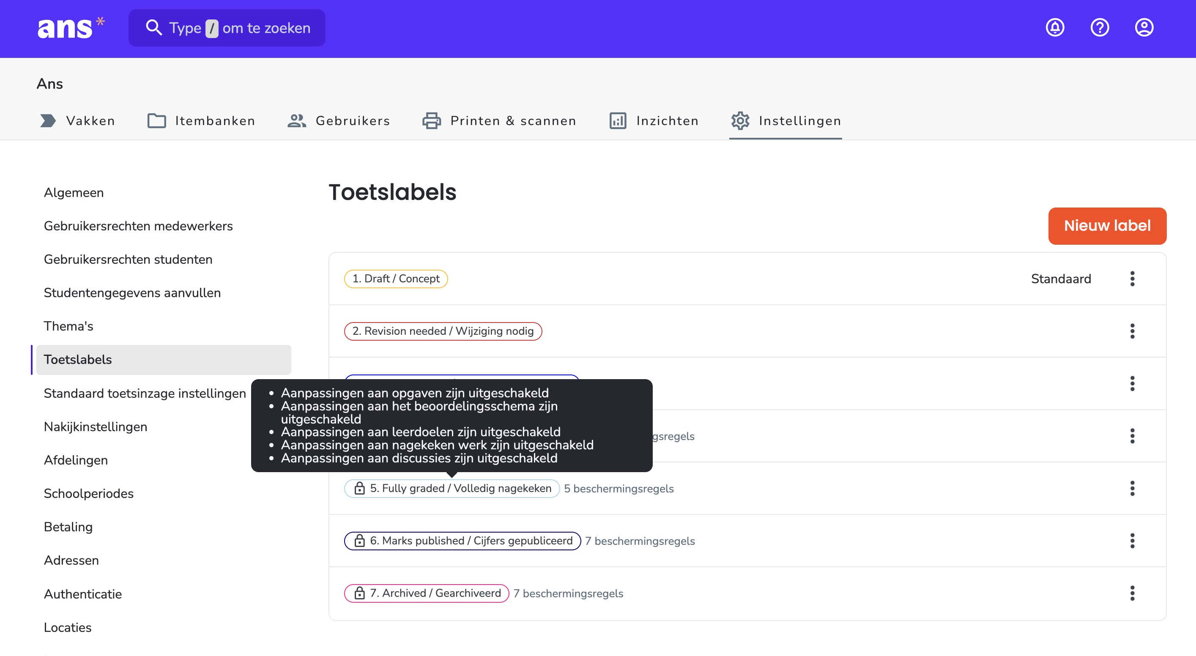Click the Inzichten chart icon
Screen dimensions: 1196x656
click(x=618, y=121)
